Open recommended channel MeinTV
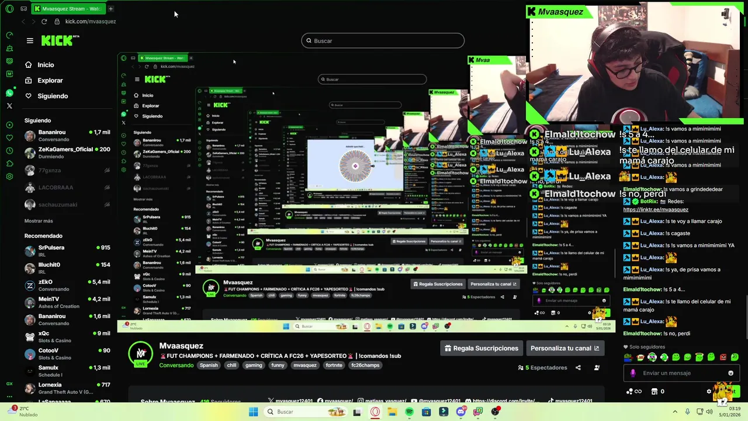The width and height of the screenshot is (748, 421). point(67,302)
